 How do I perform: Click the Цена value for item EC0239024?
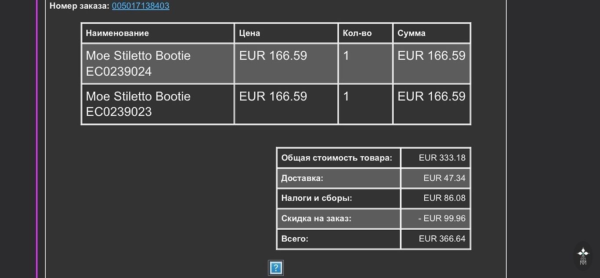(x=273, y=56)
